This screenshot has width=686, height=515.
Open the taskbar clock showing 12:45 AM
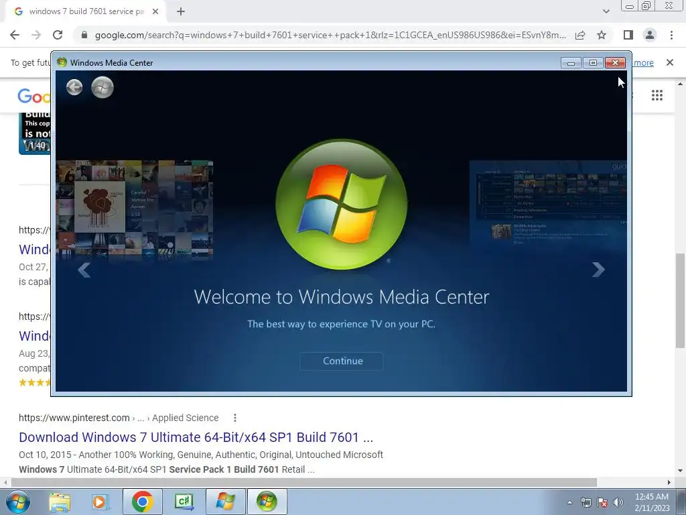[652, 502]
